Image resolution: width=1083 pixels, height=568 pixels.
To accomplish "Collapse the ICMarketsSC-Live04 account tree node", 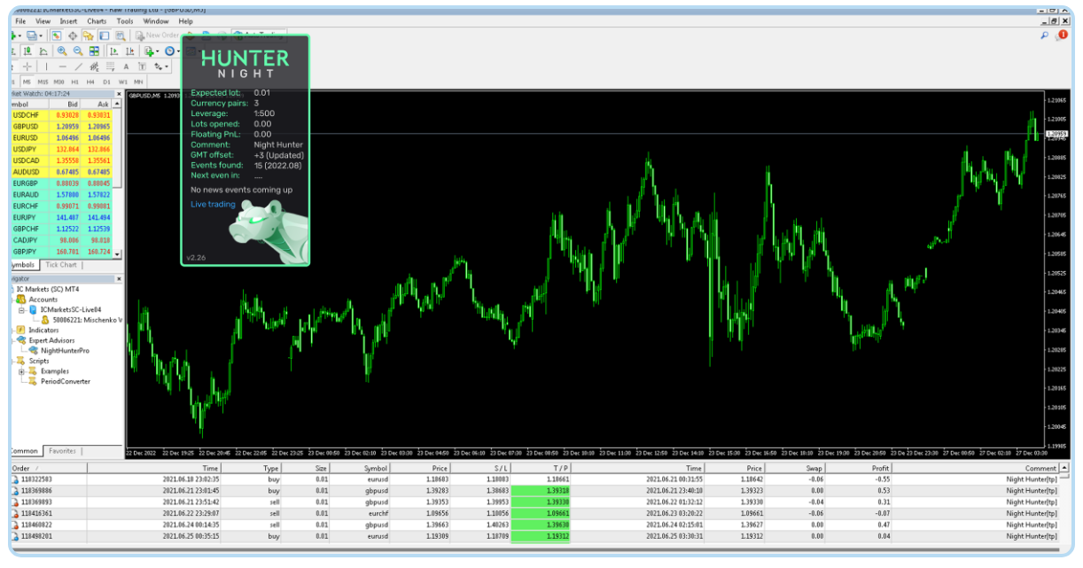I will [x=20, y=309].
